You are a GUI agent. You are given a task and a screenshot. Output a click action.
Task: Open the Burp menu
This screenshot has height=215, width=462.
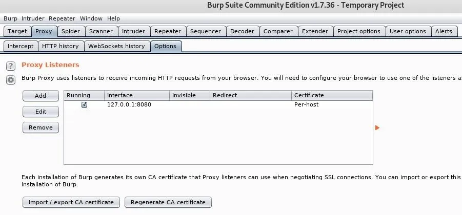[10, 18]
